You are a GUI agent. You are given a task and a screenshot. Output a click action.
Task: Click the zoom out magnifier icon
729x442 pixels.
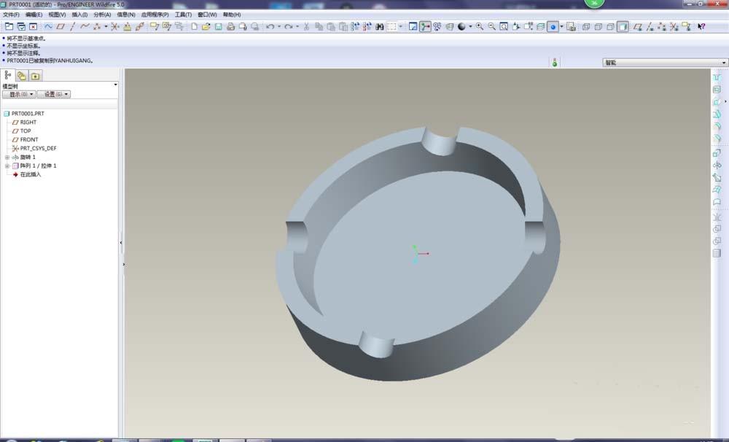pos(492,26)
